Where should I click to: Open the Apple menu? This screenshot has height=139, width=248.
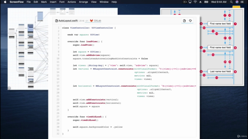click(5, 2)
